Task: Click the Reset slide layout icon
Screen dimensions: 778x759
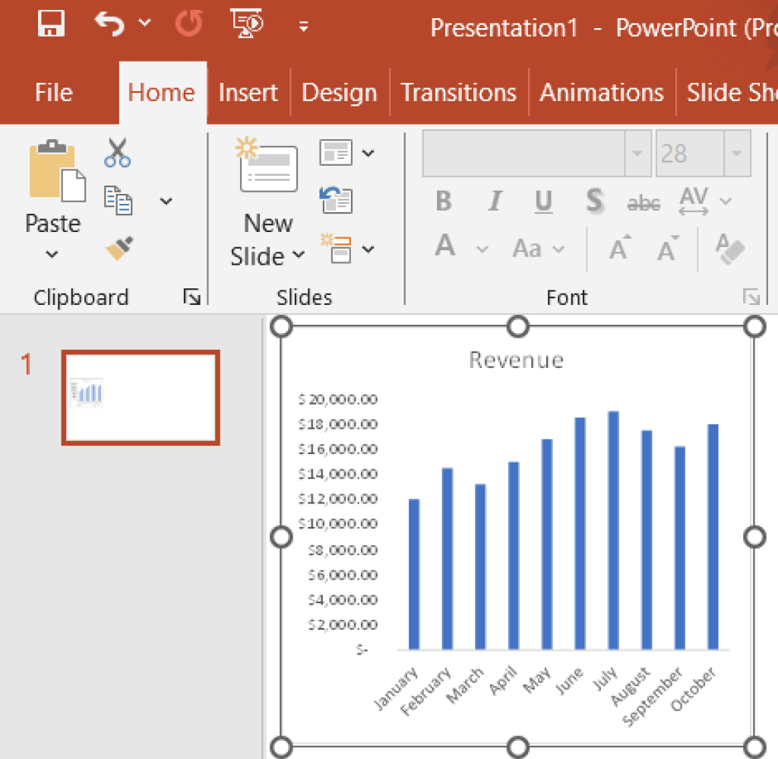Action: (x=335, y=201)
